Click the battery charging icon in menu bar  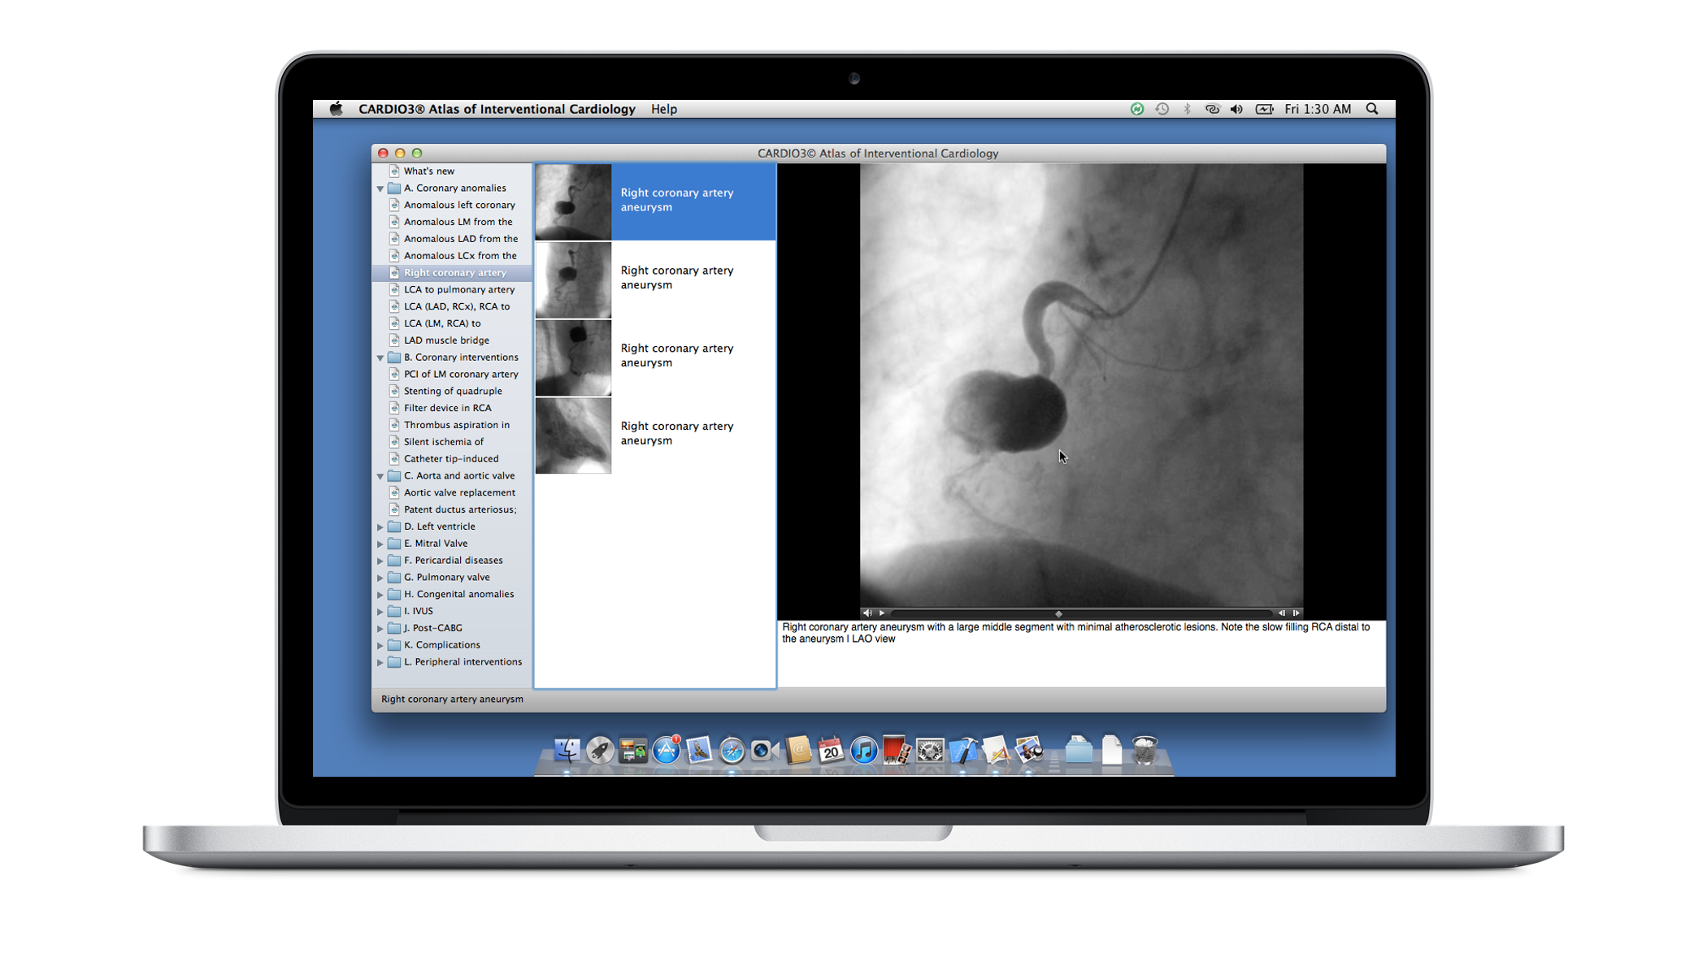(x=1264, y=109)
